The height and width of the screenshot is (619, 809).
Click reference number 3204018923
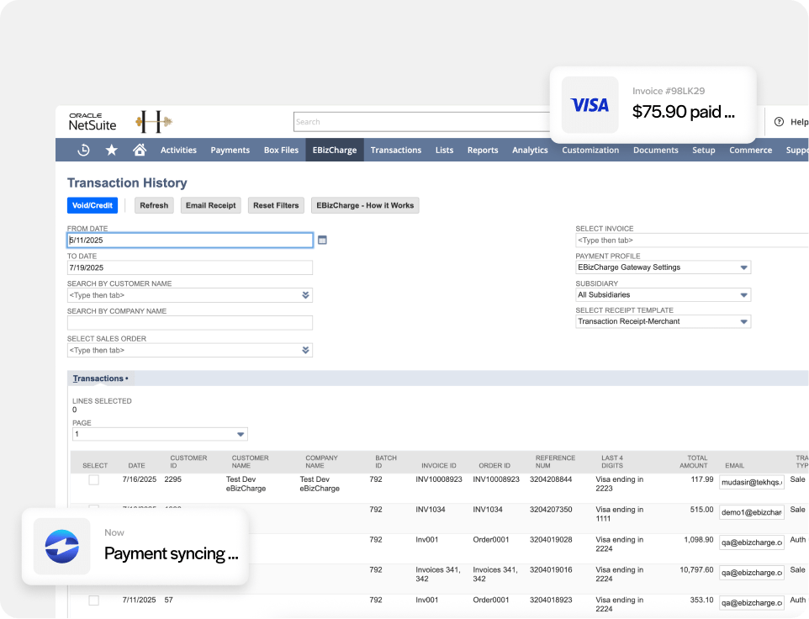(551, 600)
